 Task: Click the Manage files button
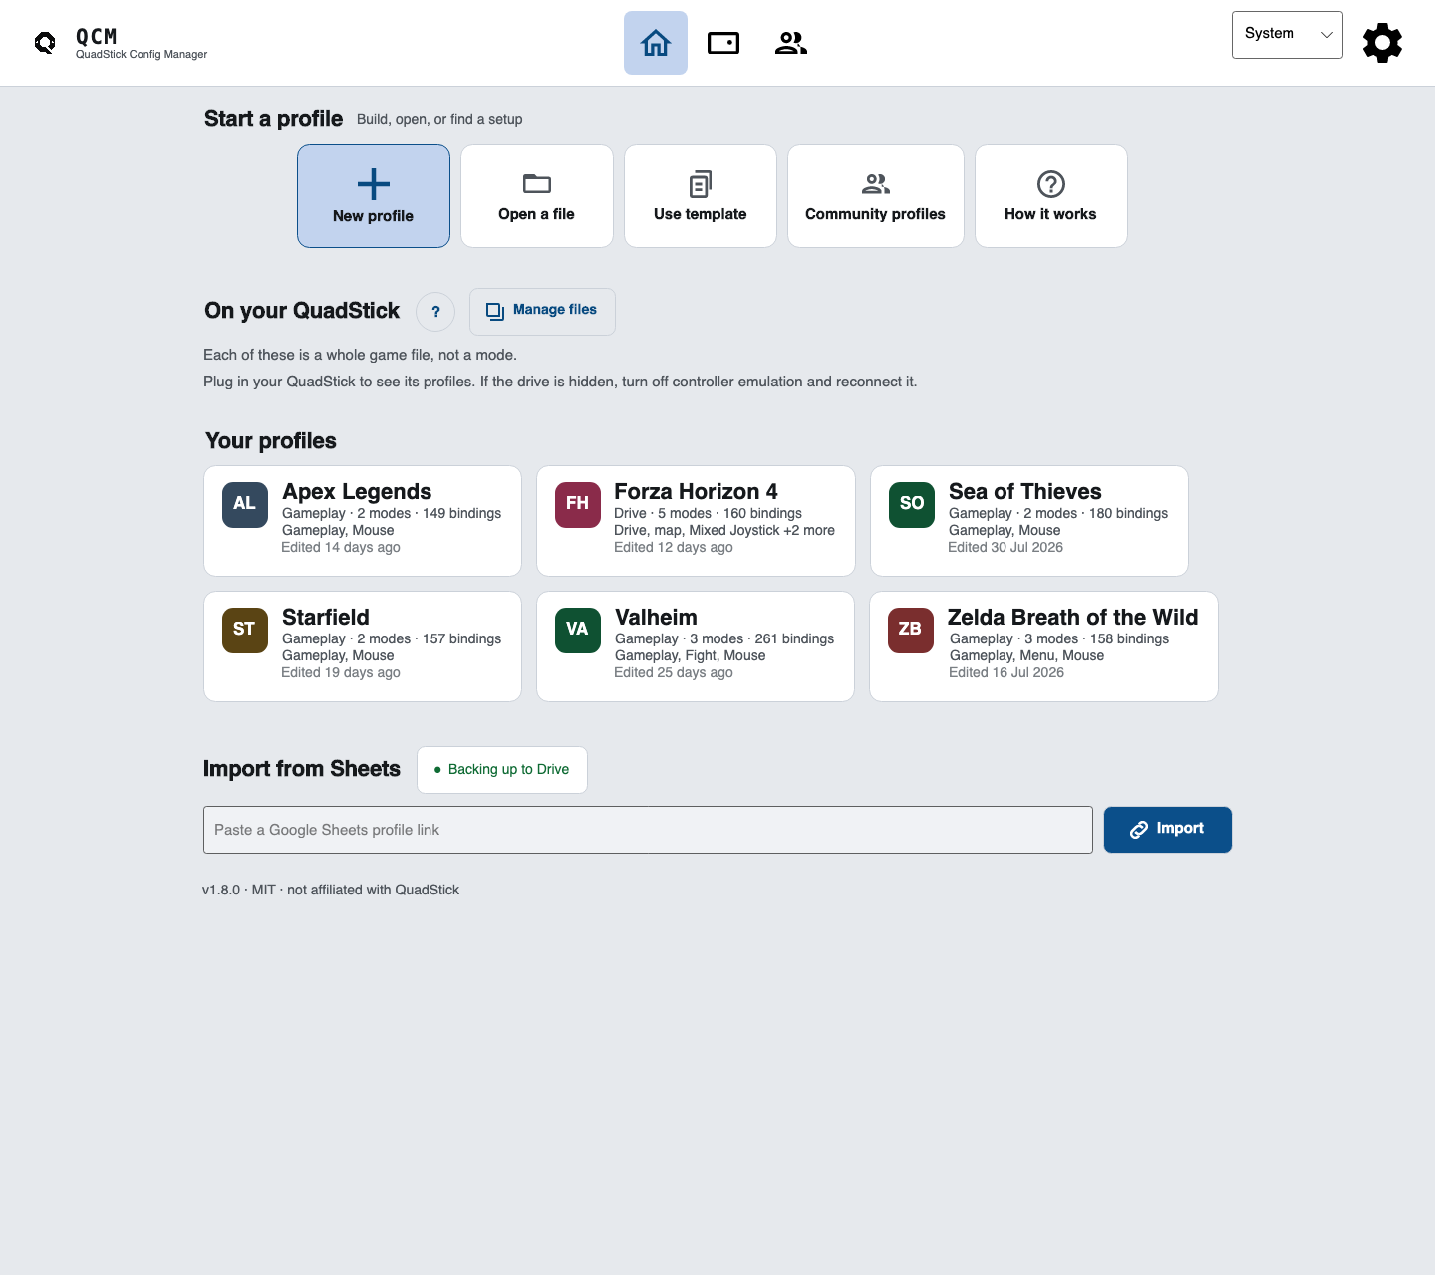[x=542, y=312]
